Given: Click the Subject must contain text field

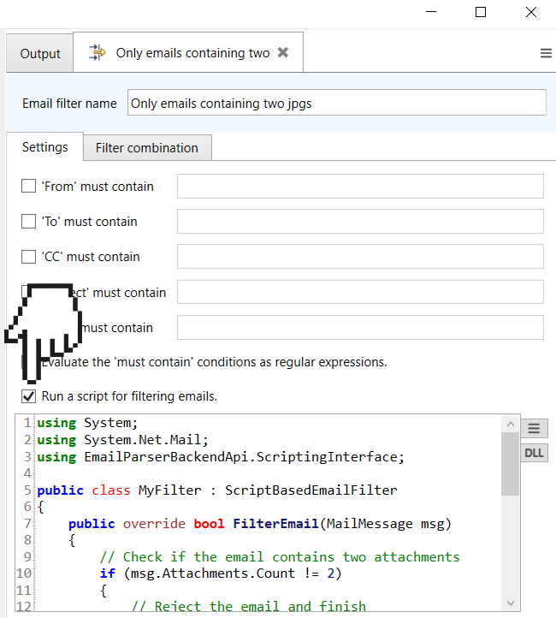Looking at the screenshot, I should pyautogui.click(x=360, y=292).
